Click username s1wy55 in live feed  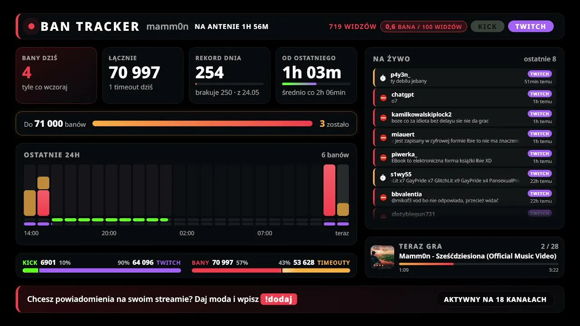pos(401,174)
